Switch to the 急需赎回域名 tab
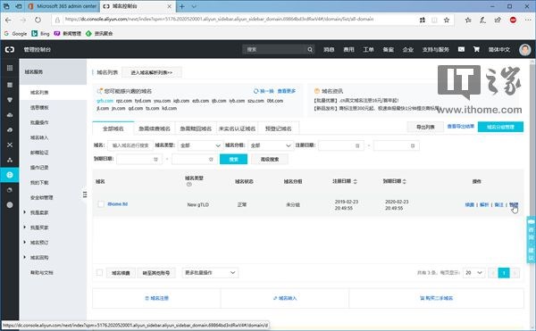The height and width of the screenshot is (331, 536). (x=196, y=128)
